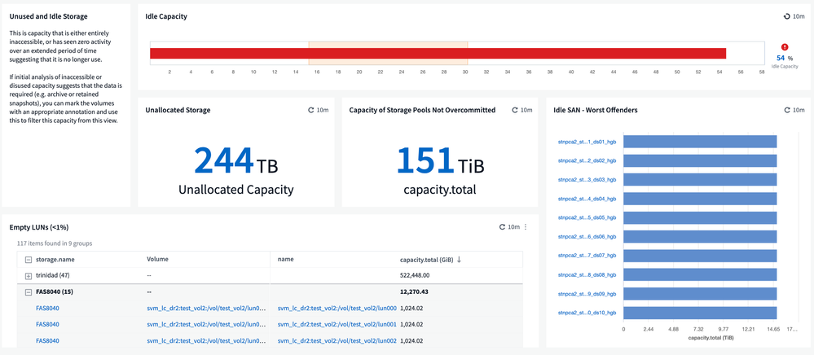Click refresh icon in Empty LUNs widget
Viewport: 814px width, 355px height.
pyautogui.click(x=502, y=227)
